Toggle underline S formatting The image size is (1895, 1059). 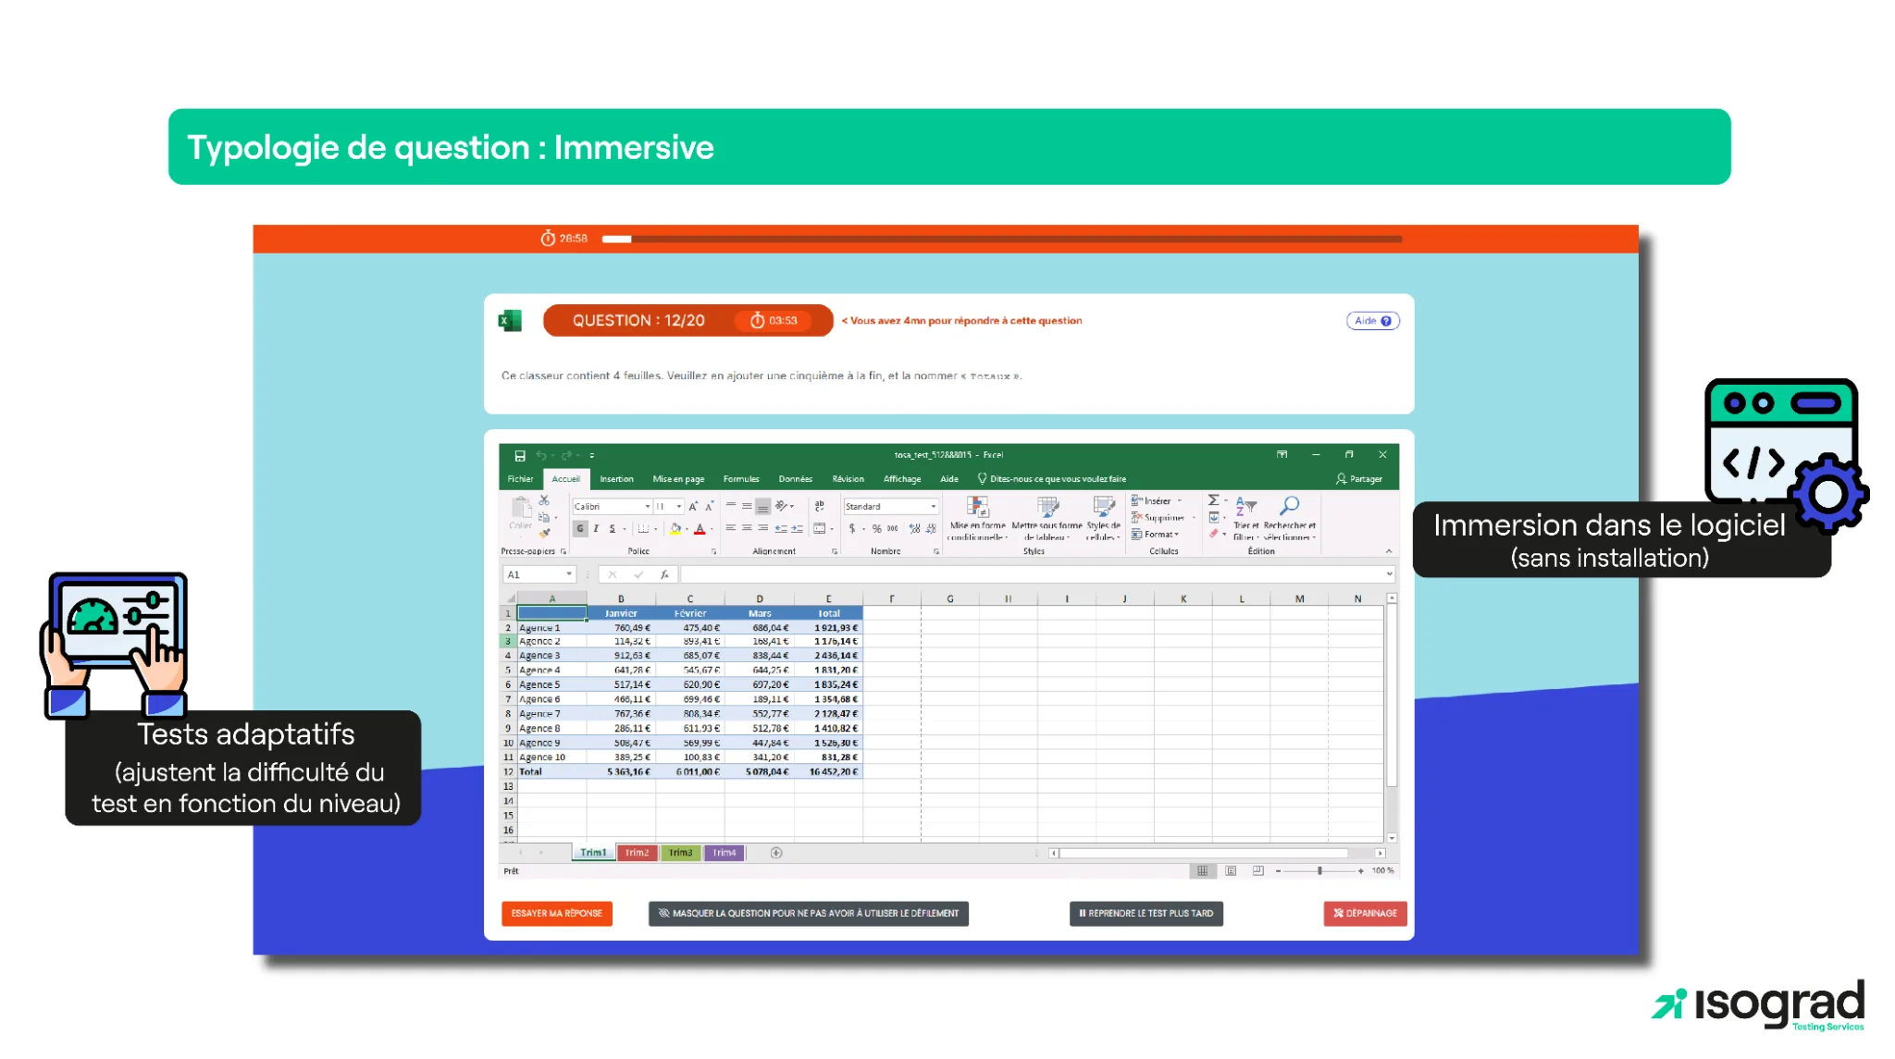612,529
